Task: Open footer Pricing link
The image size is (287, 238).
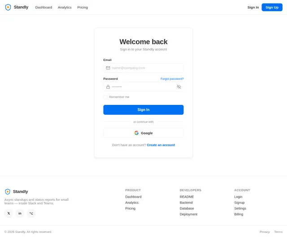Action: (x=130, y=208)
